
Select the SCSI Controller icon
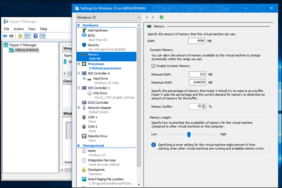(84, 102)
